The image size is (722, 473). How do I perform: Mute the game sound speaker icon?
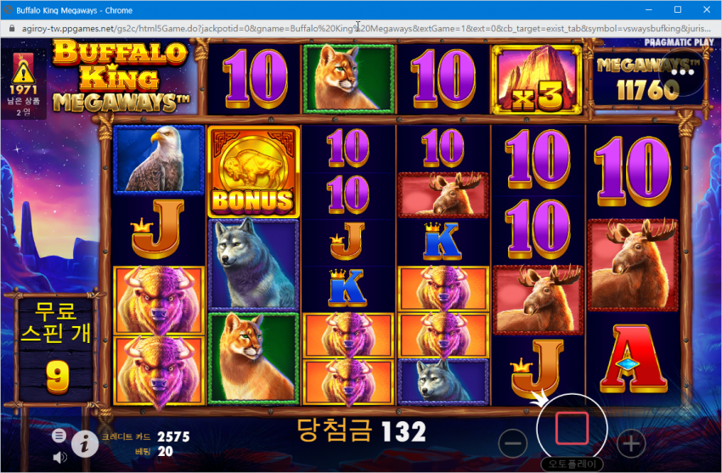pos(59,457)
